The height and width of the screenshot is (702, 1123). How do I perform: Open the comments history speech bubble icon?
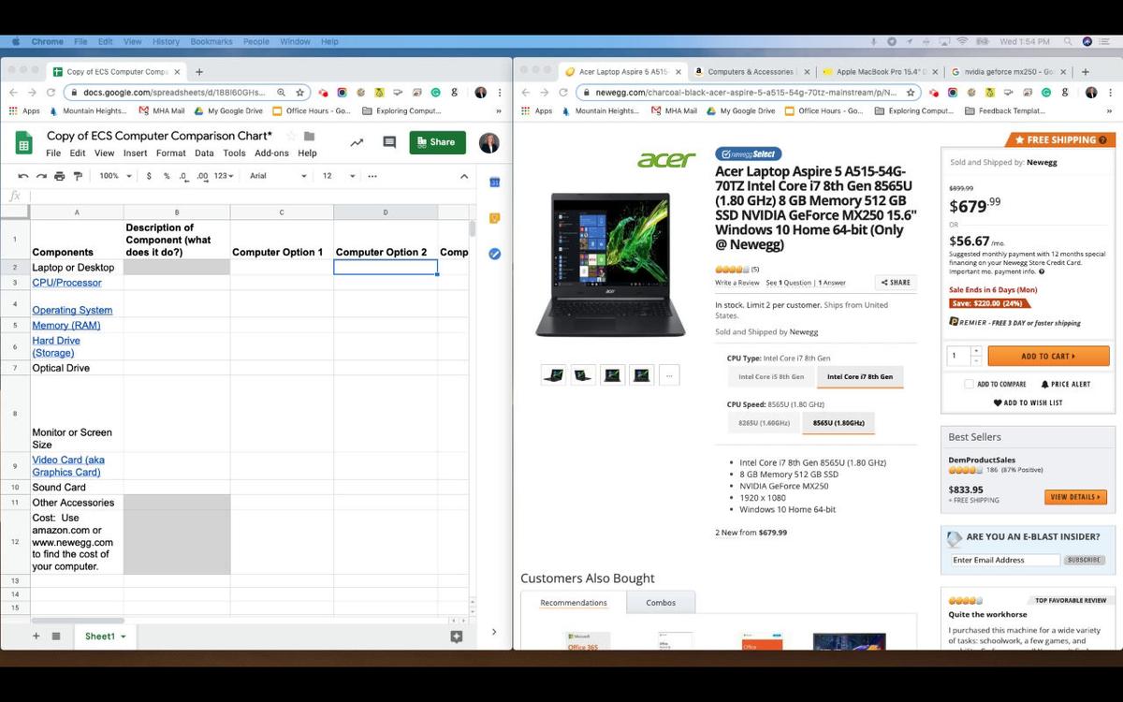[x=389, y=142]
